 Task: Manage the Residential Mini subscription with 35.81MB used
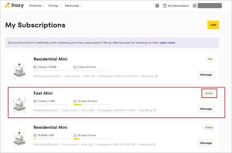[206, 143]
